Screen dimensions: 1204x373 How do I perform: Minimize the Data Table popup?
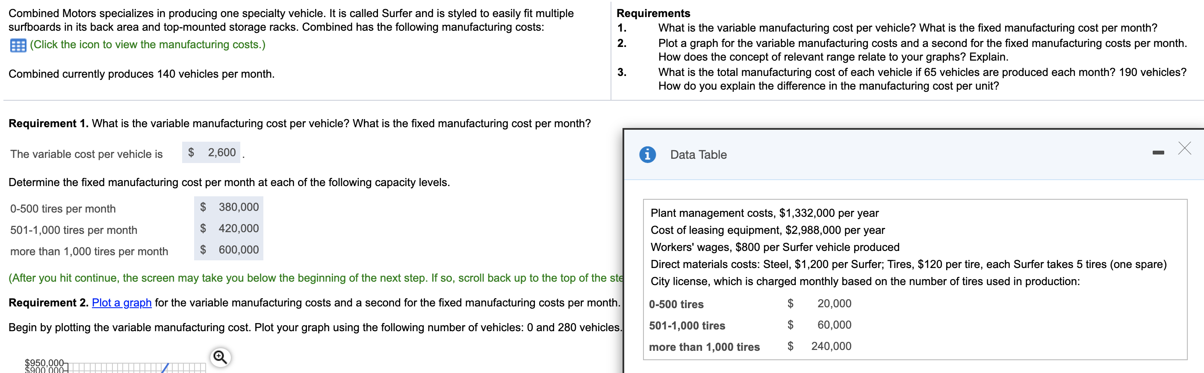(1158, 152)
